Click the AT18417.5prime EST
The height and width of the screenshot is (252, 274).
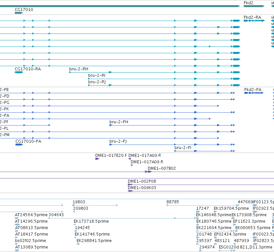[x=16, y=237]
